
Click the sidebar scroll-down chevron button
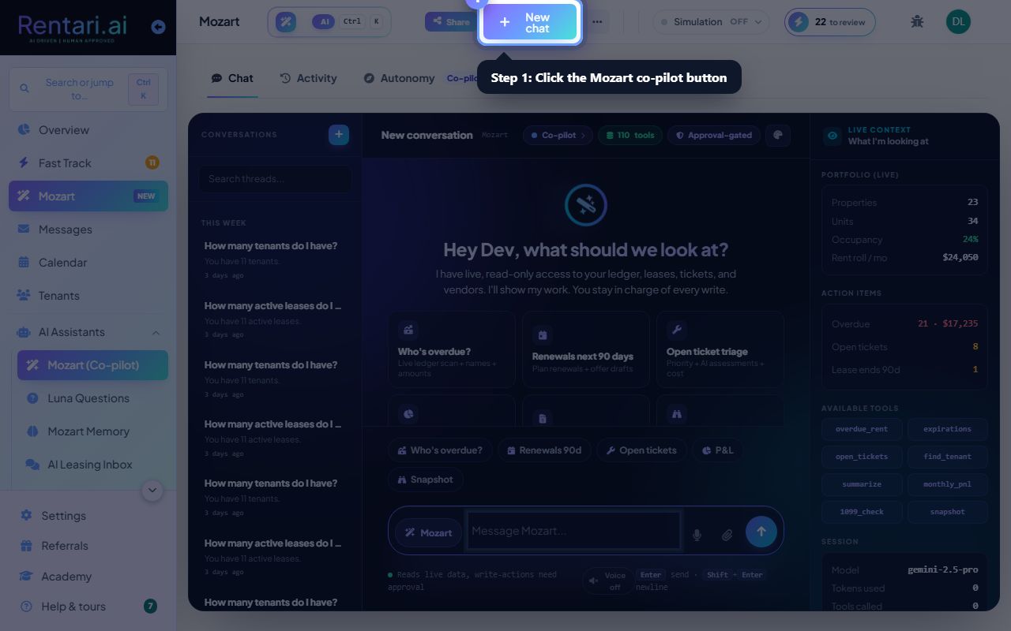152,490
